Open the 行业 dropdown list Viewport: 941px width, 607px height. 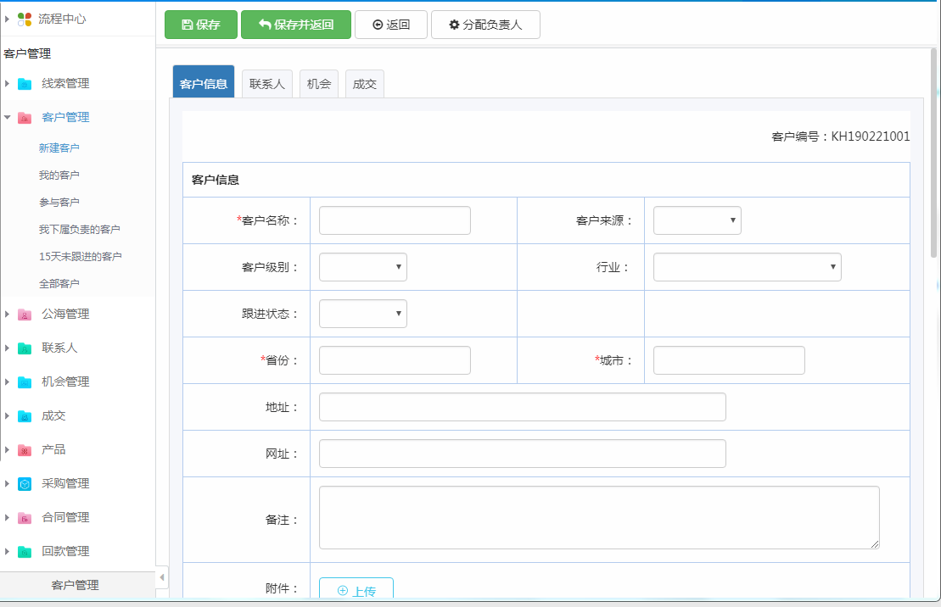coord(747,267)
